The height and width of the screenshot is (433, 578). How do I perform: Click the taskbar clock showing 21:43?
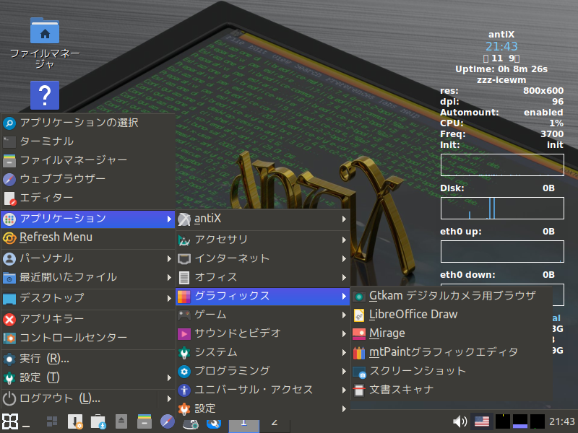[x=562, y=421]
